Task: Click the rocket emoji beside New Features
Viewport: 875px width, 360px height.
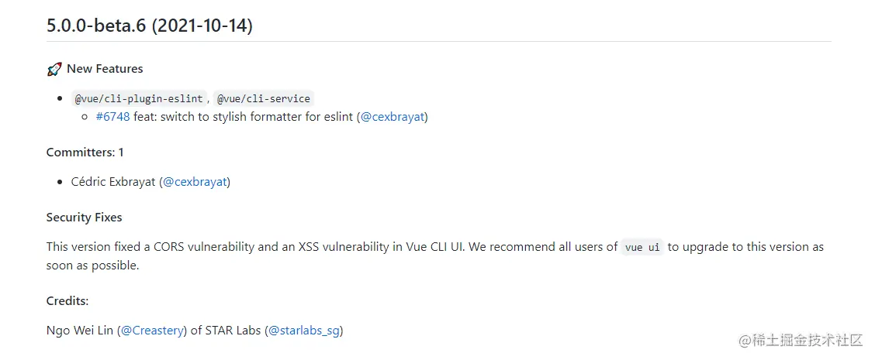Action: point(54,70)
